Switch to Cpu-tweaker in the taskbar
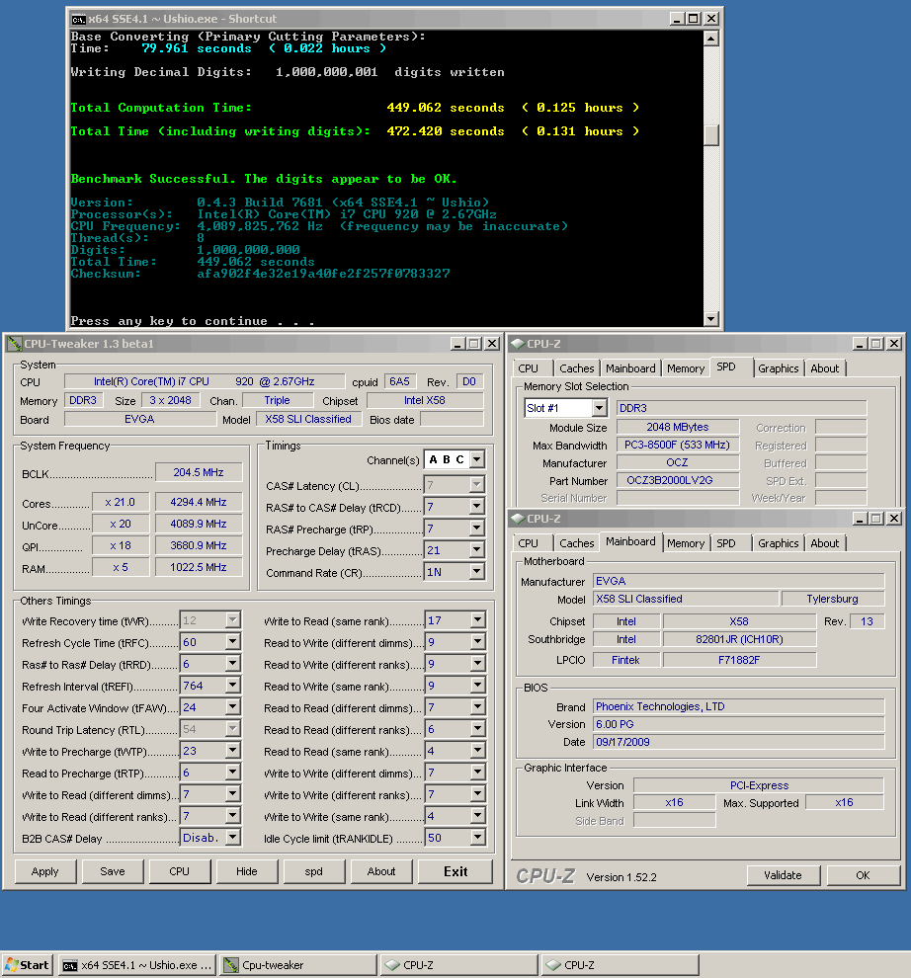Image resolution: width=911 pixels, height=978 pixels. tap(296, 965)
